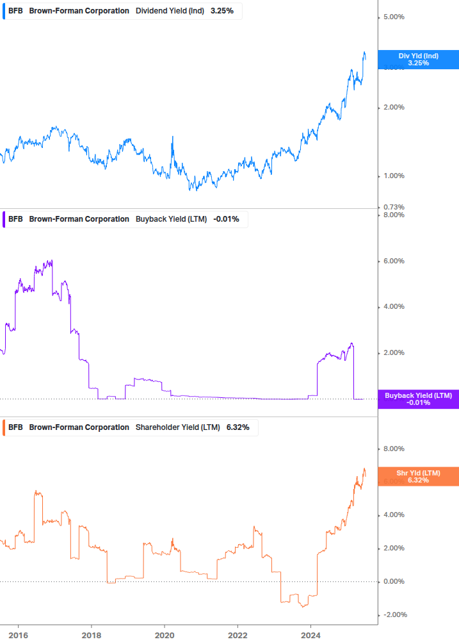Click the Dividend Yield (Ind) legend label
This screenshot has height=644, width=459.
pos(170,11)
